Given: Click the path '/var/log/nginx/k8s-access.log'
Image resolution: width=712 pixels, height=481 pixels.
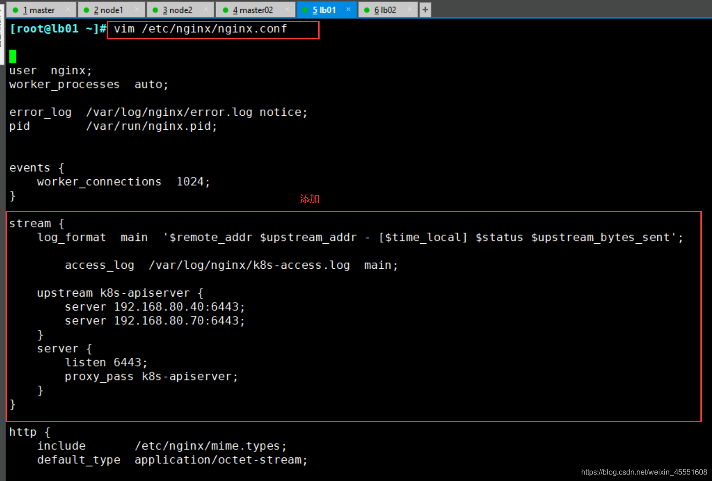Looking at the screenshot, I should [249, 266].
